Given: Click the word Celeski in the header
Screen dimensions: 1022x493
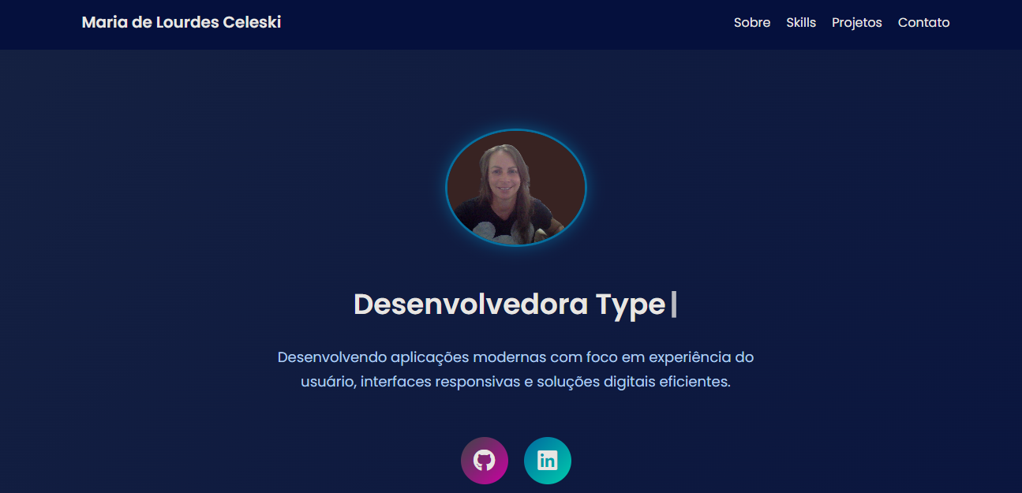Looking at the screenshot, I should (252, 22).
